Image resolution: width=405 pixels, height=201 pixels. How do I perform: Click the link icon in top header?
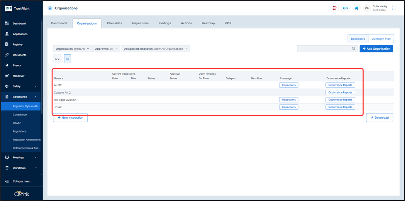point(345,8)
